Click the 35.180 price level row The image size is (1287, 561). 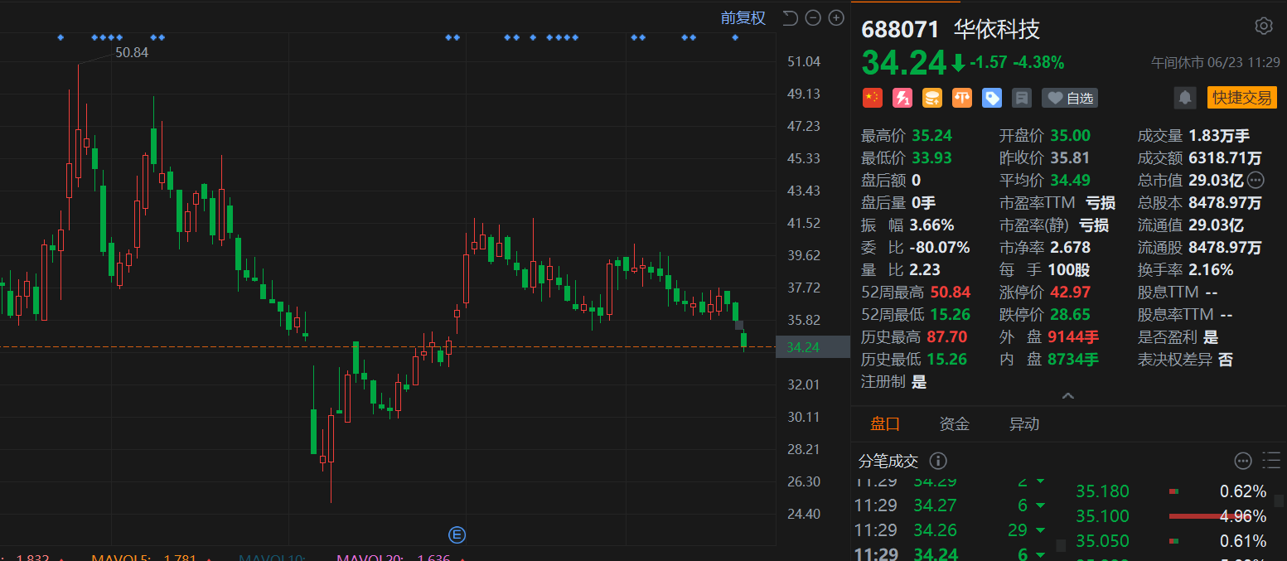(x=1171, y=491)
